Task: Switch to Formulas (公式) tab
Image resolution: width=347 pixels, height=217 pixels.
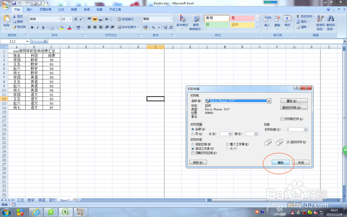Action: coord(61,9)
